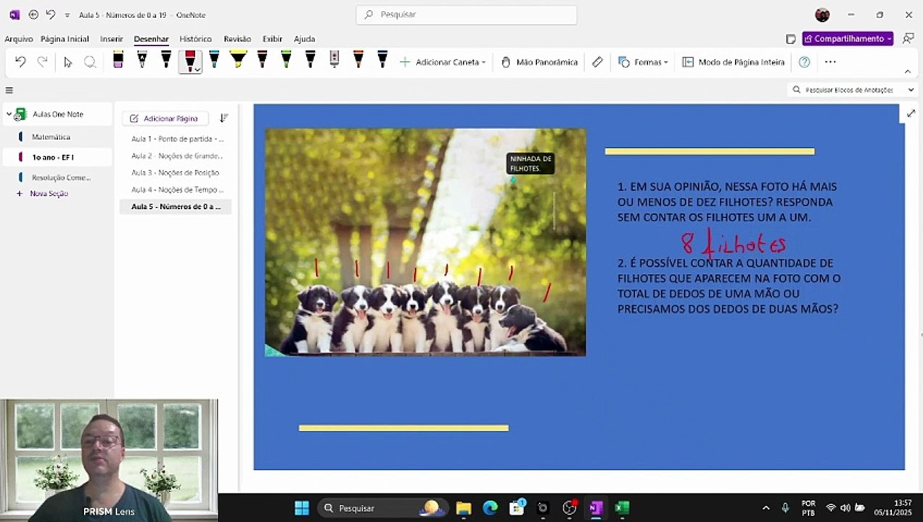Pick the light blue tipped pen
Screen dimensions: 923x522
point(214,61)
